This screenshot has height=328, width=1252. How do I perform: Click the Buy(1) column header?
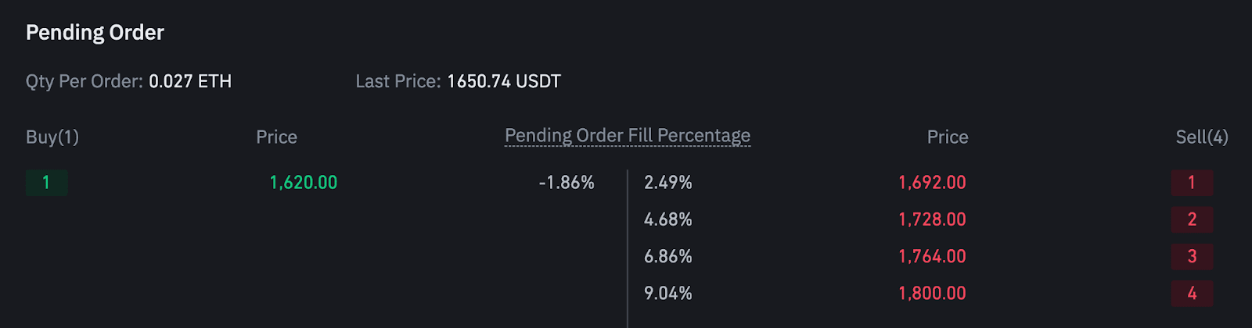click(52, 137)
